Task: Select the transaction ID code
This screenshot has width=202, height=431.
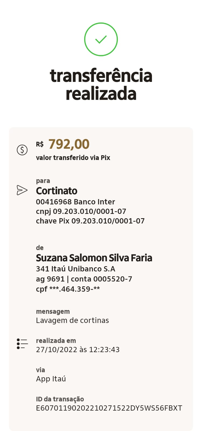Action: [x=109, y=408]
